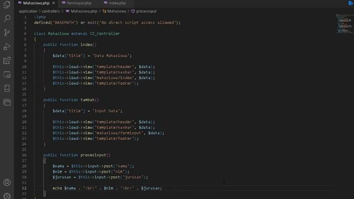
Task: Switch to the forminput.php tab
Action: (79, 3)
